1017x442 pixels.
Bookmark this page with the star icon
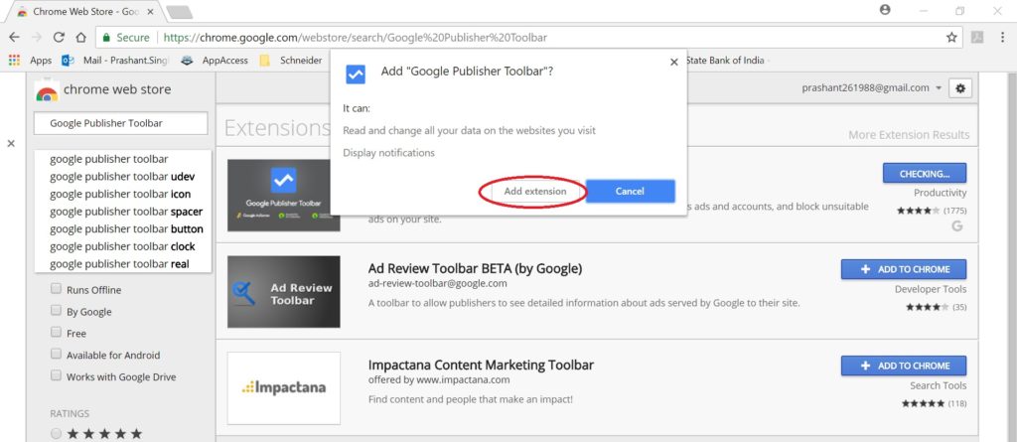(x=951, y=38)
